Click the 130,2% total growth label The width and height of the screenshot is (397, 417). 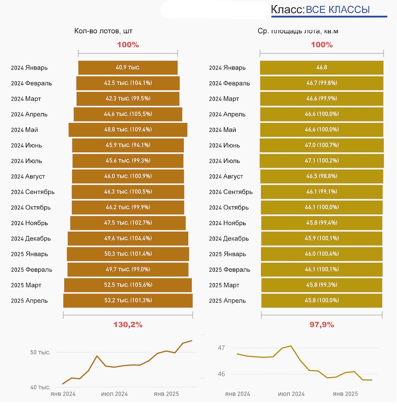click(128, 325)
